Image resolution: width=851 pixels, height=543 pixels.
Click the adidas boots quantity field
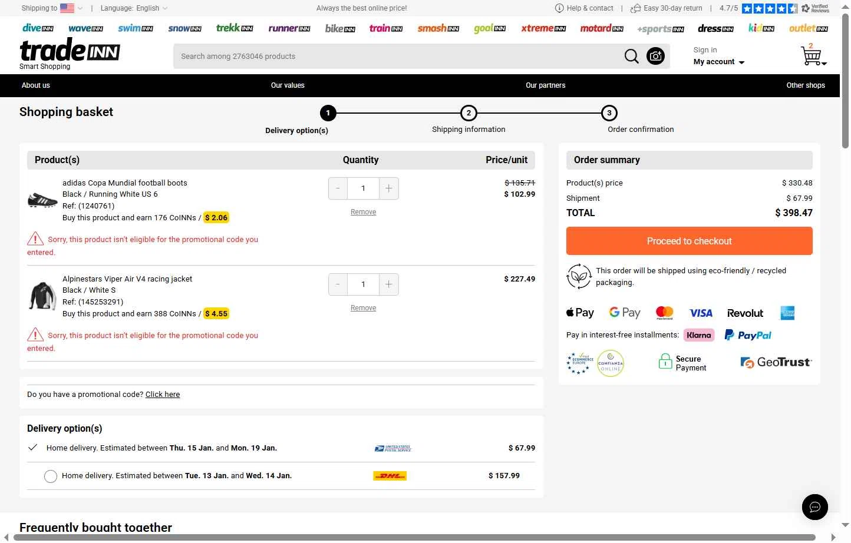[x=363, y=188]
